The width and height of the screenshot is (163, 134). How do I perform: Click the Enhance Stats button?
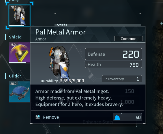98,122
